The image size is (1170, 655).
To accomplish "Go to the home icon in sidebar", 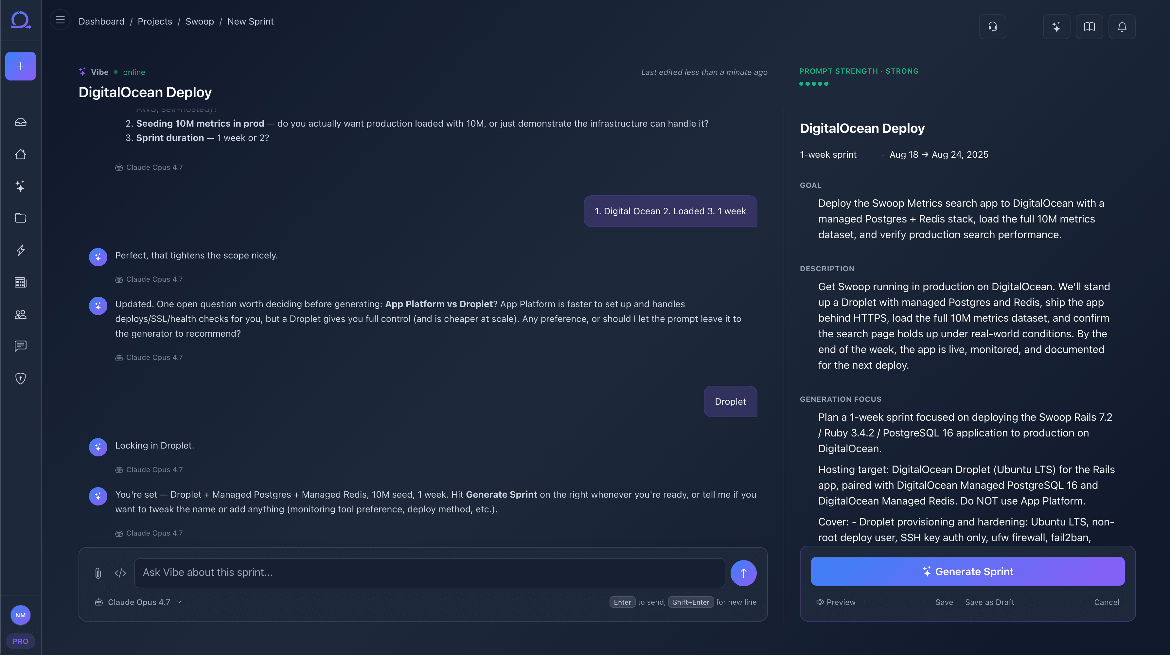I will [20, 154].
